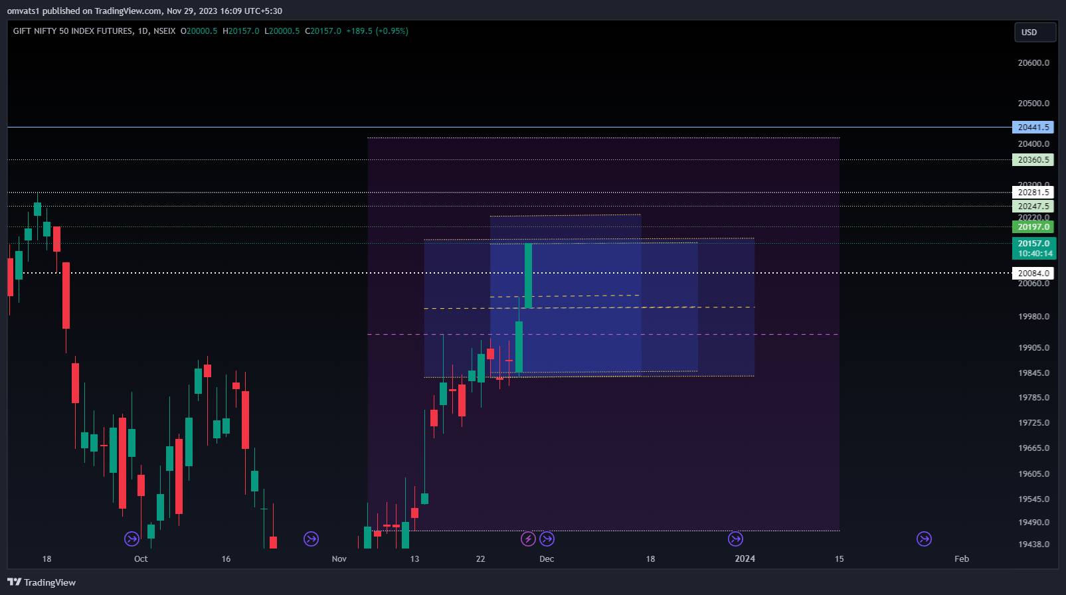1066x595 pixels.
Task: Open the USD currency selector
Action: pos(1035,32)
